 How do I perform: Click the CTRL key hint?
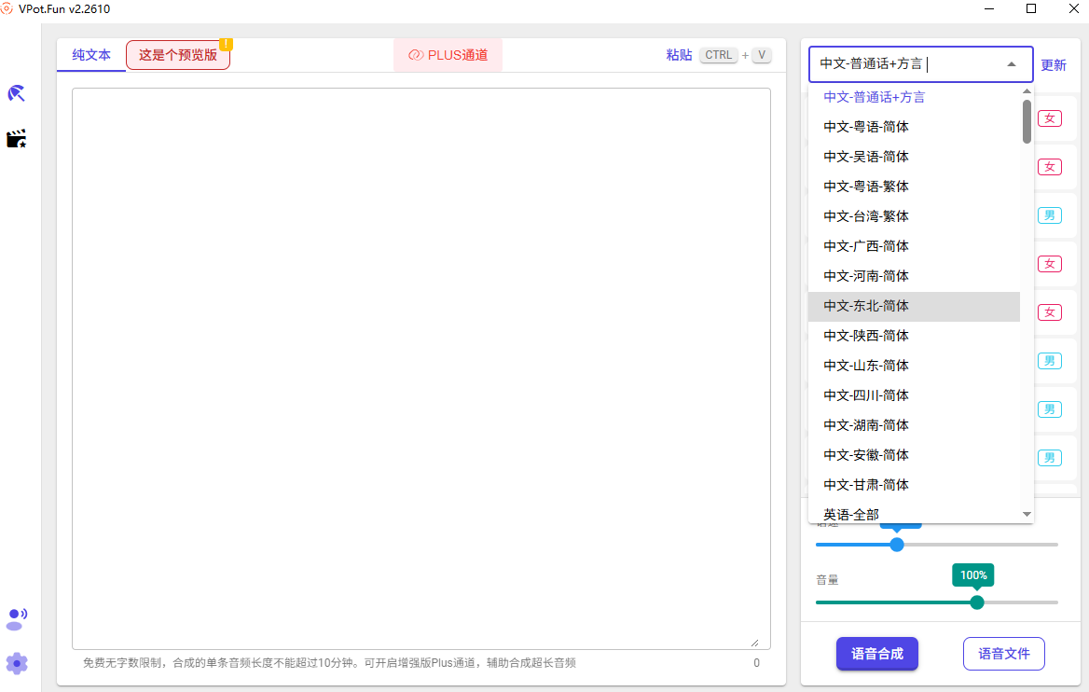coord(718,55)
